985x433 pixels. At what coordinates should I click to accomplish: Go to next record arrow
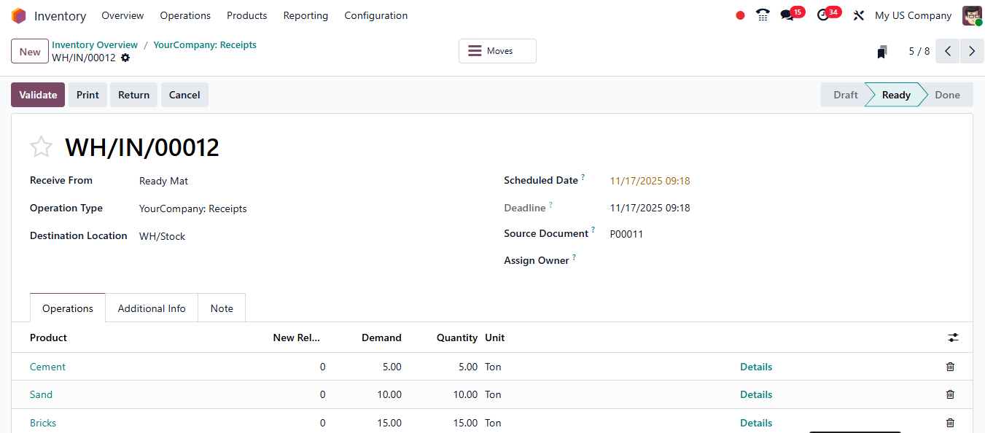click(972, 51)
